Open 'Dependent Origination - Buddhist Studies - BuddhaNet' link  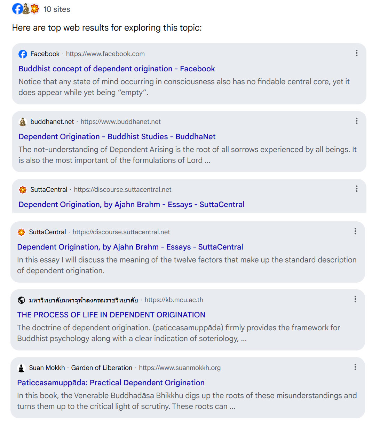[117, 136]
